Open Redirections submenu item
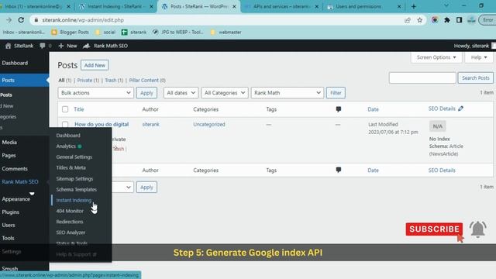The height and width of the screenshot is (279, 496). point(70,222)
